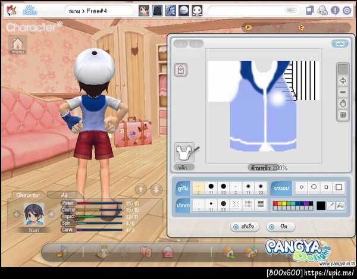357x279 pixels.
Task: Click the black outfit icon in top bar
Action: pos(157,11)
